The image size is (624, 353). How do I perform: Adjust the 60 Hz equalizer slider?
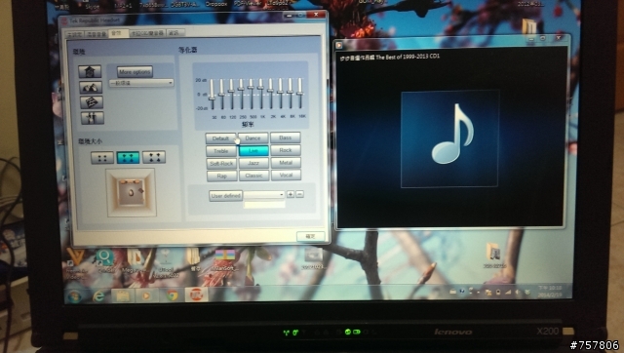[221, 95]
